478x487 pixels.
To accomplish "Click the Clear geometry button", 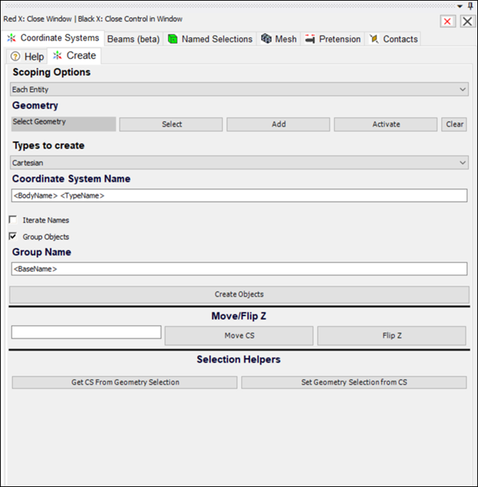I will tap(454, 124).
